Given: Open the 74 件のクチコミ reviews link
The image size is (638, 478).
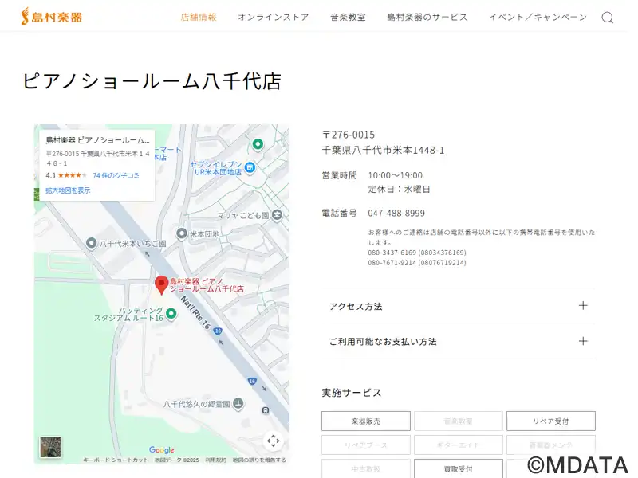Looking at the screenshot, I should pos(116,175).
